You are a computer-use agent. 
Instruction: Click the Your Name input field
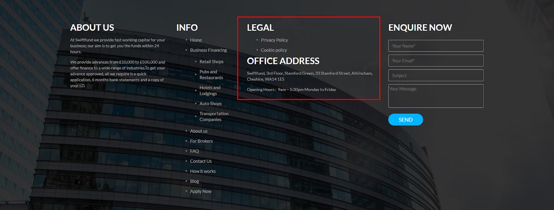[436, 46]
